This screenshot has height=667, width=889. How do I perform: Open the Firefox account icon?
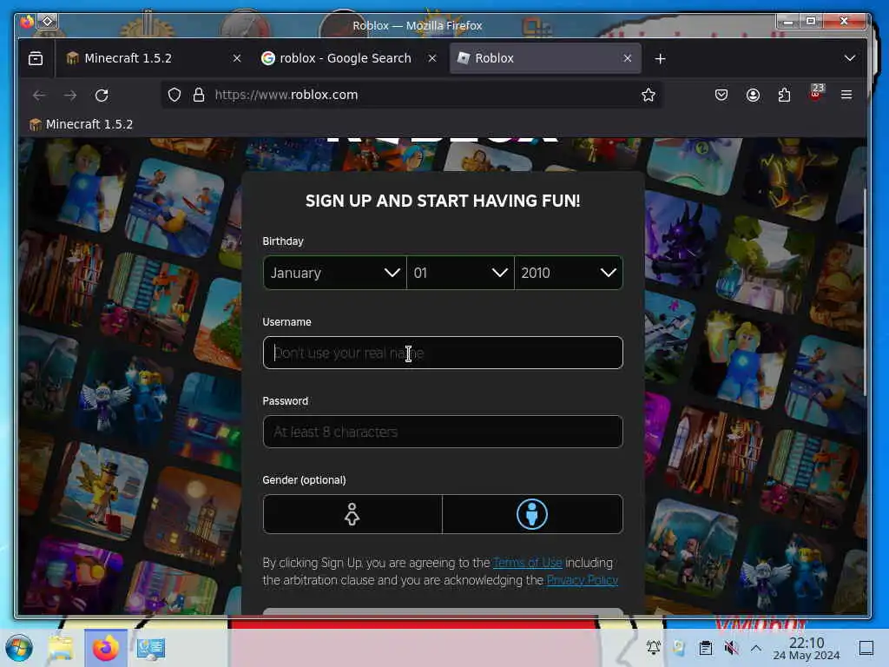pos(753,95)
